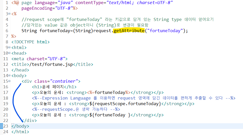The height and width of the screenshot is (135, 243).
Task: Click the line 23 marker in left gutter
Action: [1, 126]
